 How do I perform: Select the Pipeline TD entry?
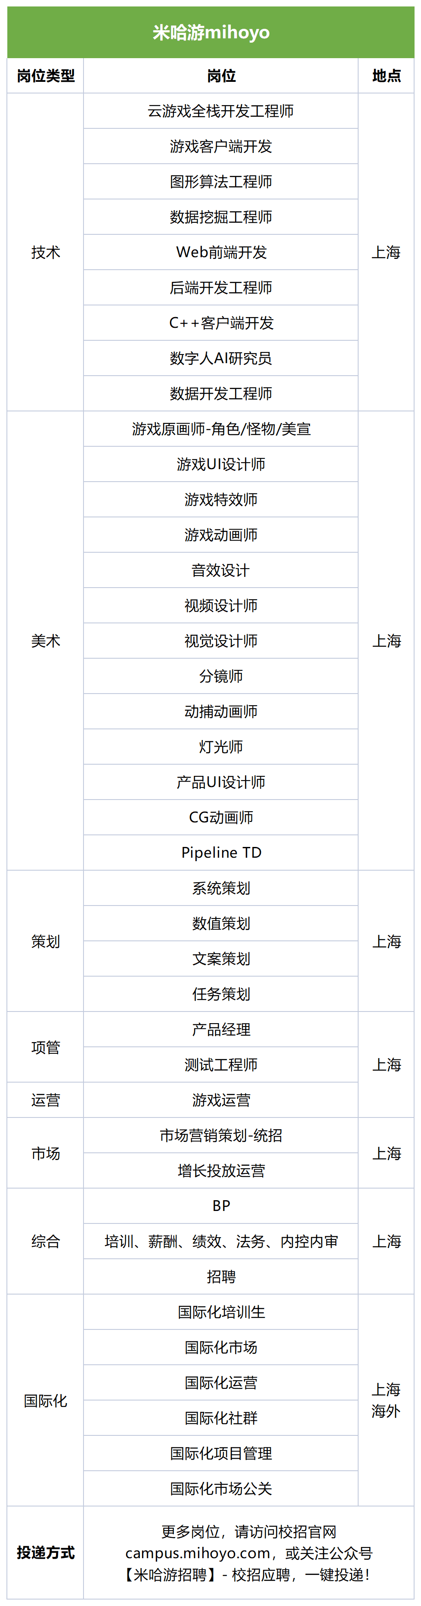221,852
